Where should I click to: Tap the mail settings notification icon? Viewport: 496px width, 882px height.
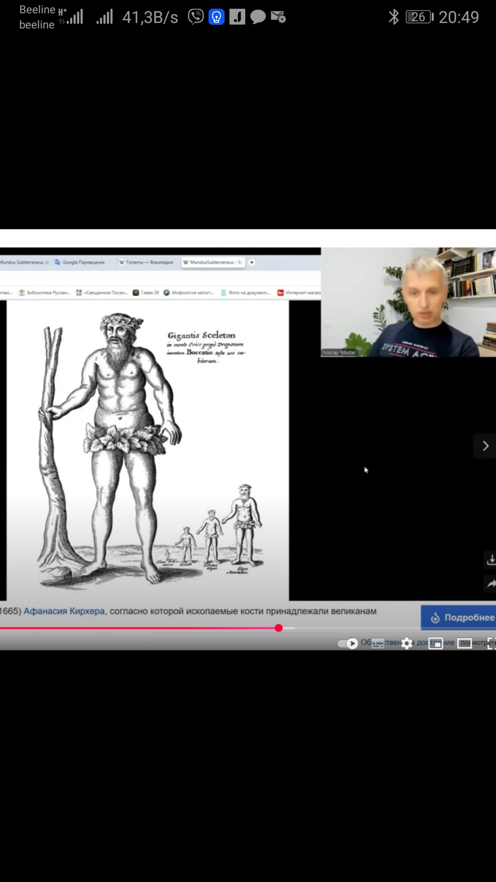click(278, 17)
